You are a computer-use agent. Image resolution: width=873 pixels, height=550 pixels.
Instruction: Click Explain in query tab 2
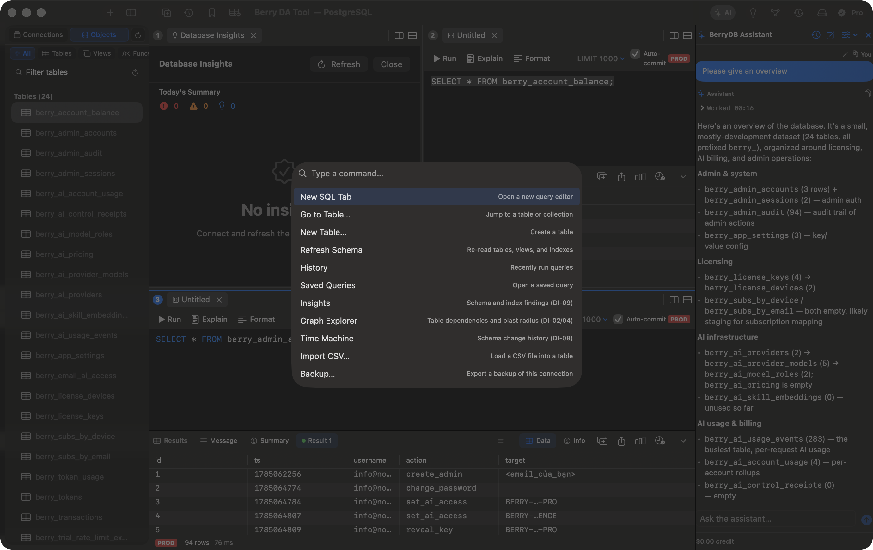(485, 59)
